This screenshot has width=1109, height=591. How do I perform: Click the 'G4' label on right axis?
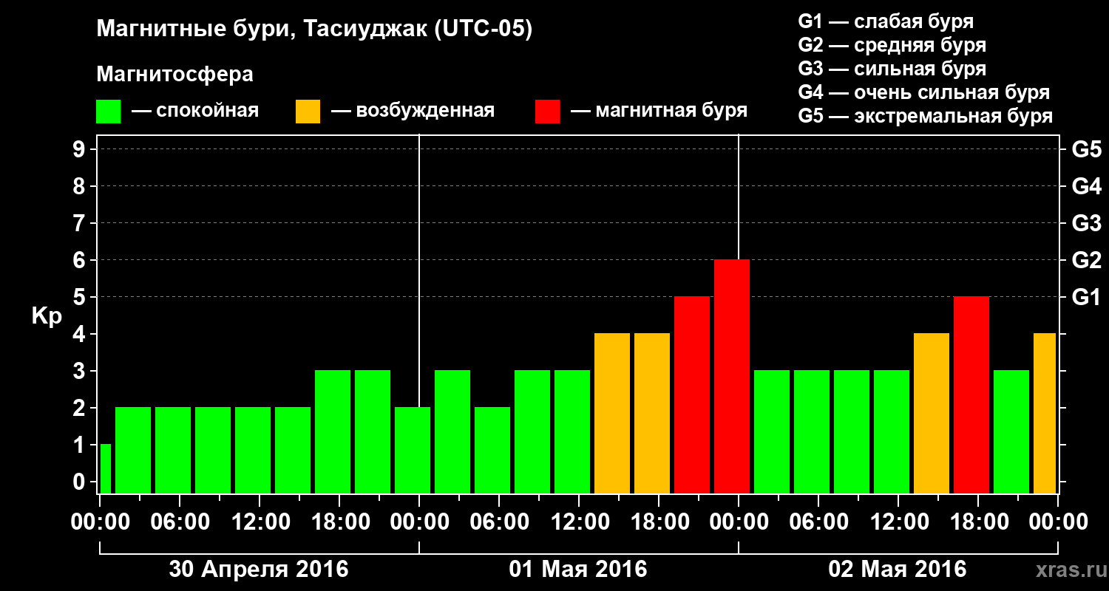(1086, 186)
